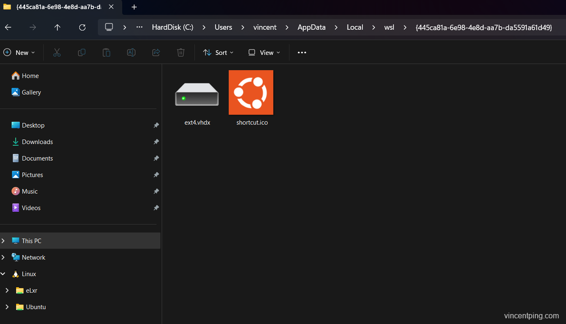566x324 pixels.
Task: Unpin Pictures using its pin icon
Action: (x=156, y=175)
